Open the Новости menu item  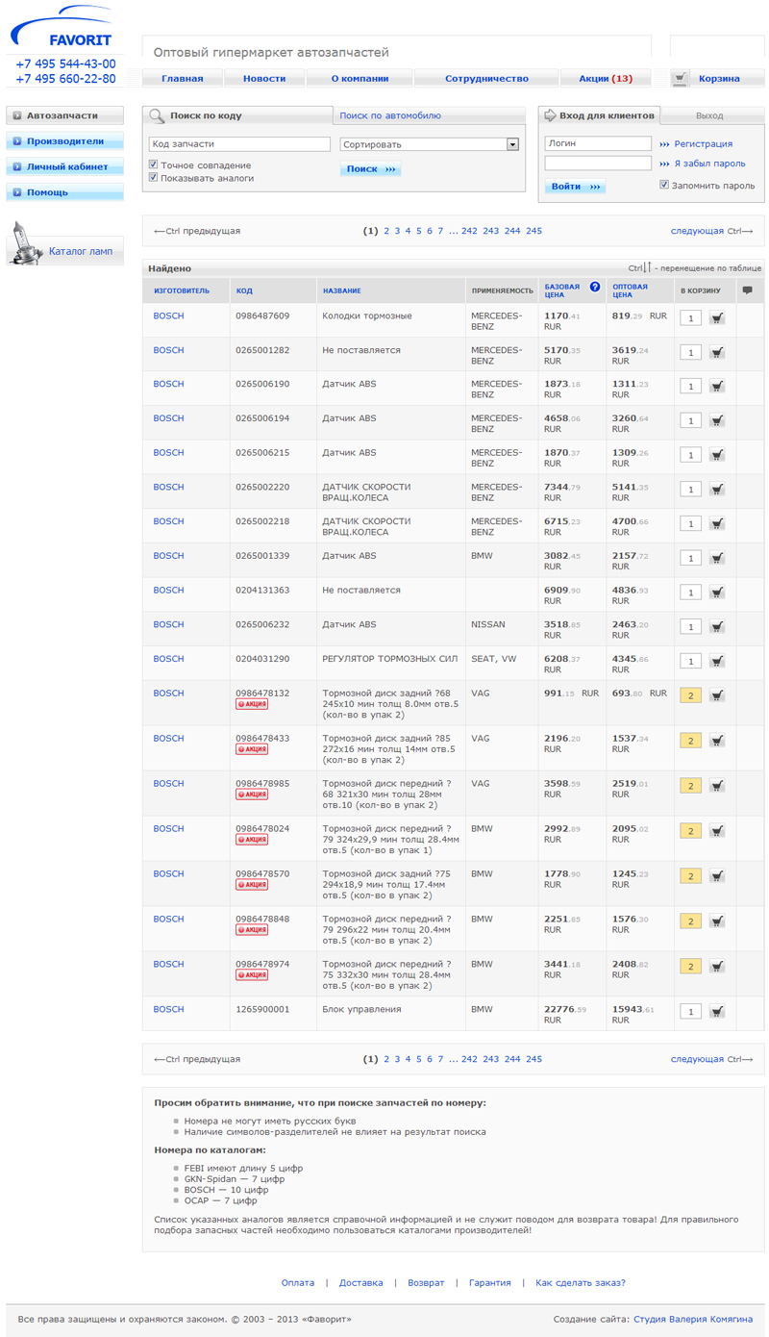click(x=264, y=79)
